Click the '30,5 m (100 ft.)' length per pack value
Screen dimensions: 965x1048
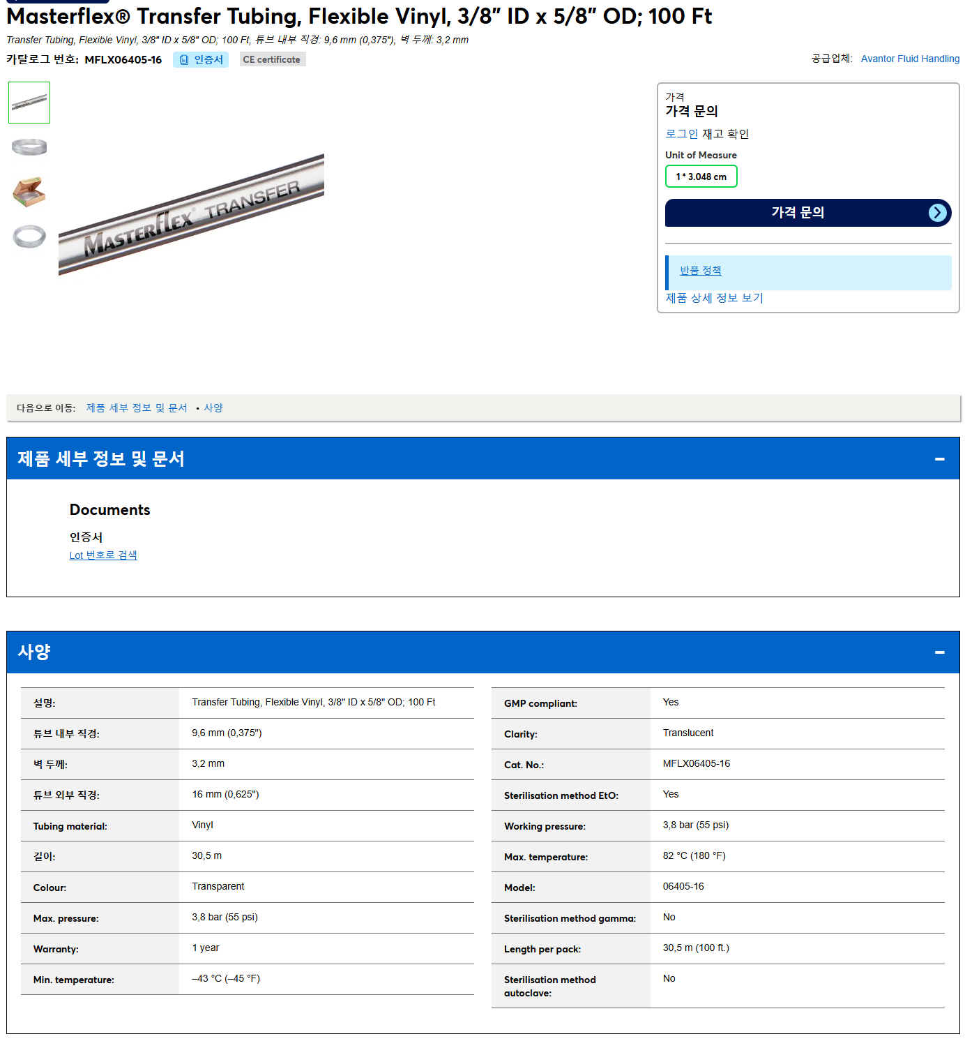[x=696, y=948]
